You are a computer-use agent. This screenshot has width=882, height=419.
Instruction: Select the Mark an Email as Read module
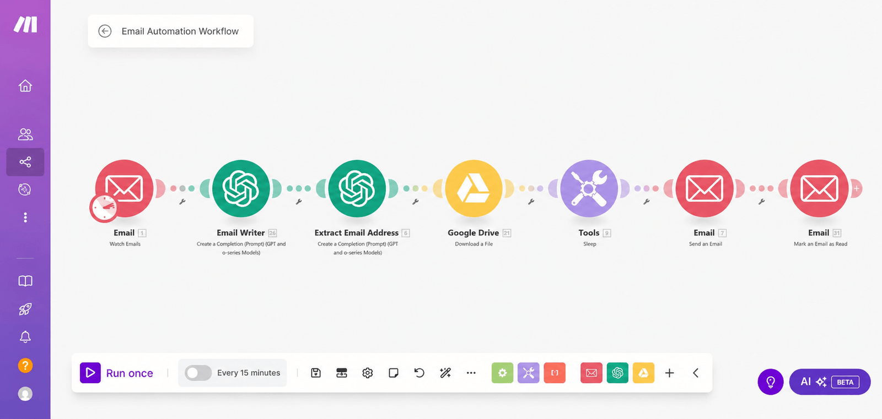click(x=819, y=188)
